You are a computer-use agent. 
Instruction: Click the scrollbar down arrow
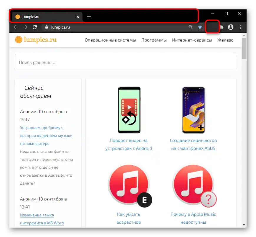pos(244,225)
